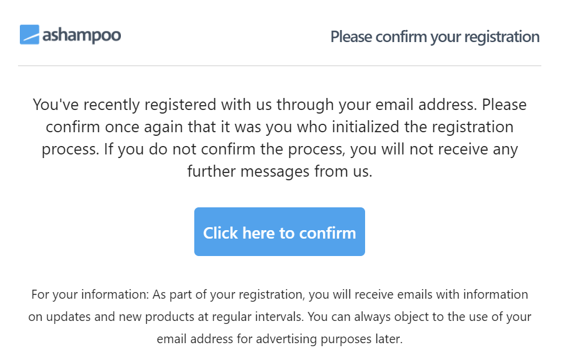Click the horizontal divider line under header
The height and width of the screenshot is (363, 572).
(x=280, y=66)
